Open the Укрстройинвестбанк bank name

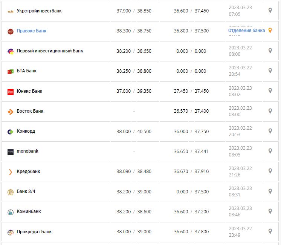[x=39, y=11]
